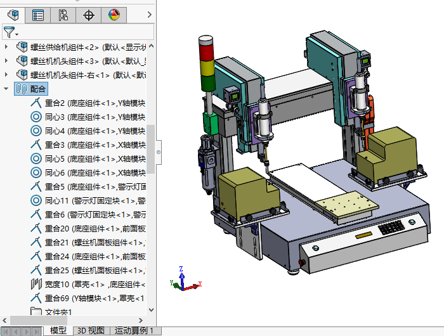Image resolution: width=444 pixels, height=336 pixels.
Task: Select the 同心3 concentric mate icon
Action: [36, 117]
